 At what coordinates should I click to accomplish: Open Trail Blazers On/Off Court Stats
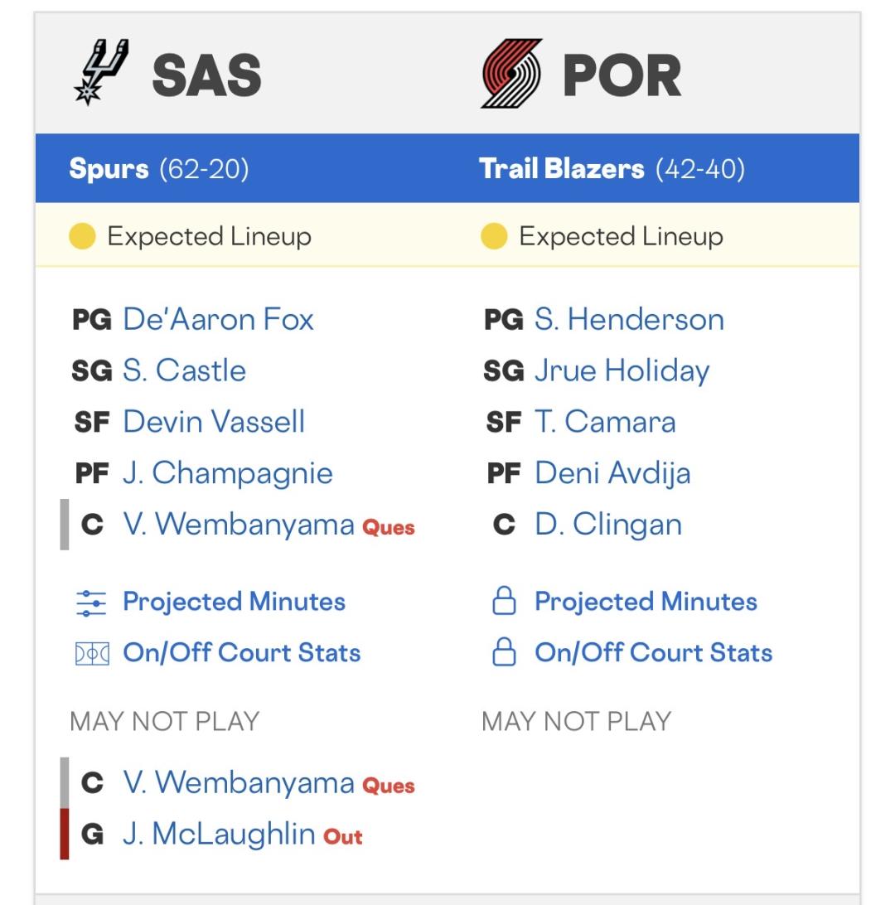pos(653,653)
